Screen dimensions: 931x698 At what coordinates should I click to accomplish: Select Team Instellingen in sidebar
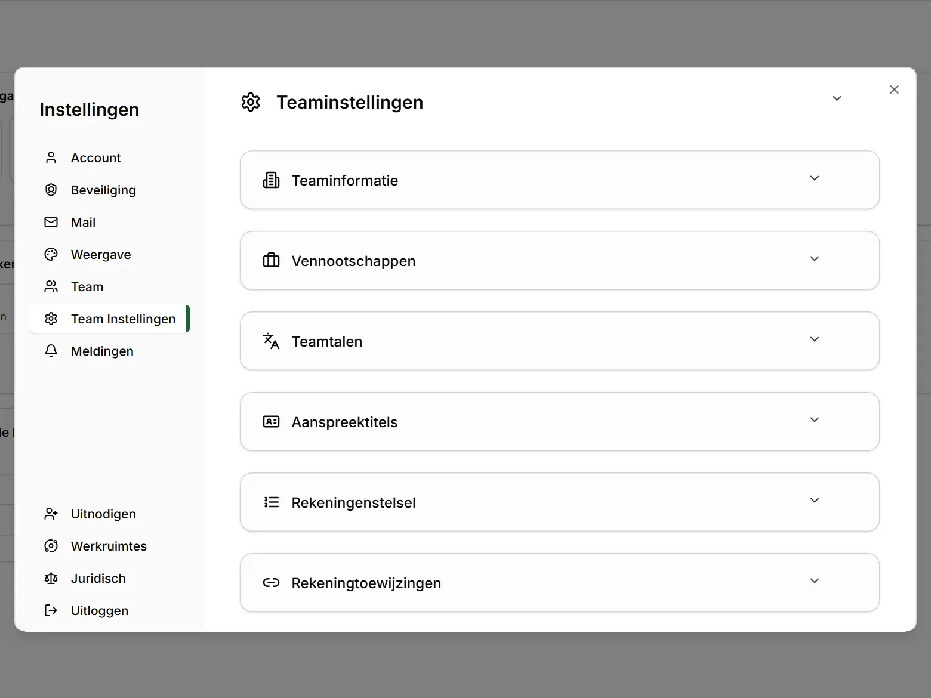point(109,319)
